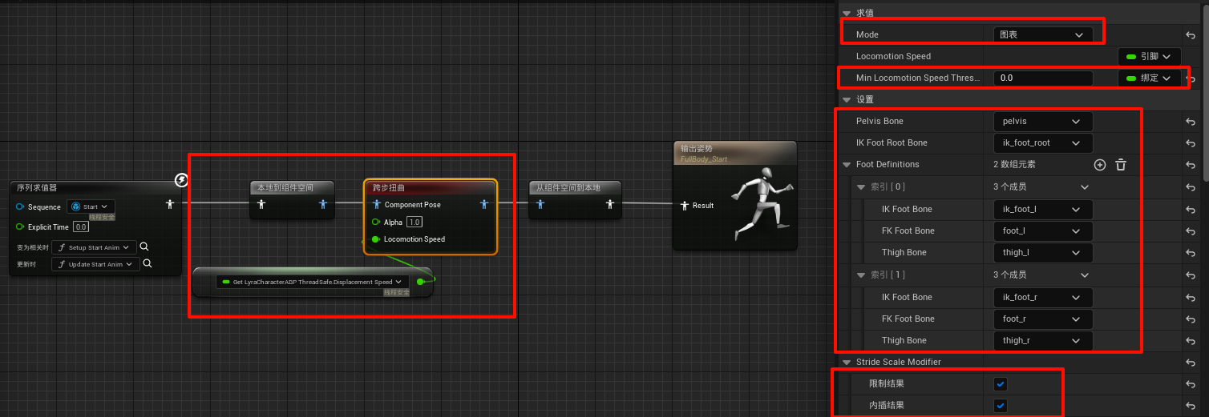Click the Result pin on the 输出姿势 node
The height and width of the screenshot is (417, 1209).
click(685, 206)
